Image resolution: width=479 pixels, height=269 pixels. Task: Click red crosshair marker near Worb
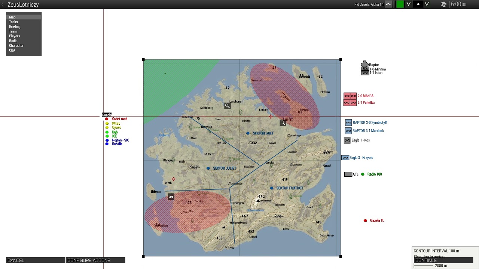(x=173, y=179)
